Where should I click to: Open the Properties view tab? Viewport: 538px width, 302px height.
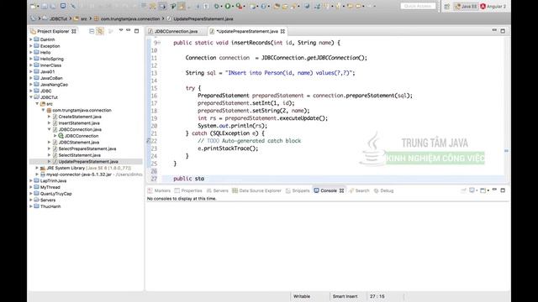tap(188, 190)
